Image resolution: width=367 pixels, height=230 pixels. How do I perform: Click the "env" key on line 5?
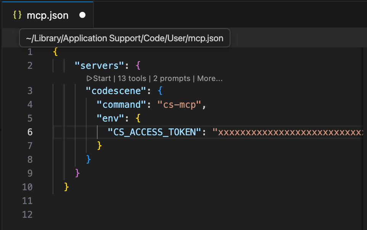[x=110, y=118]
